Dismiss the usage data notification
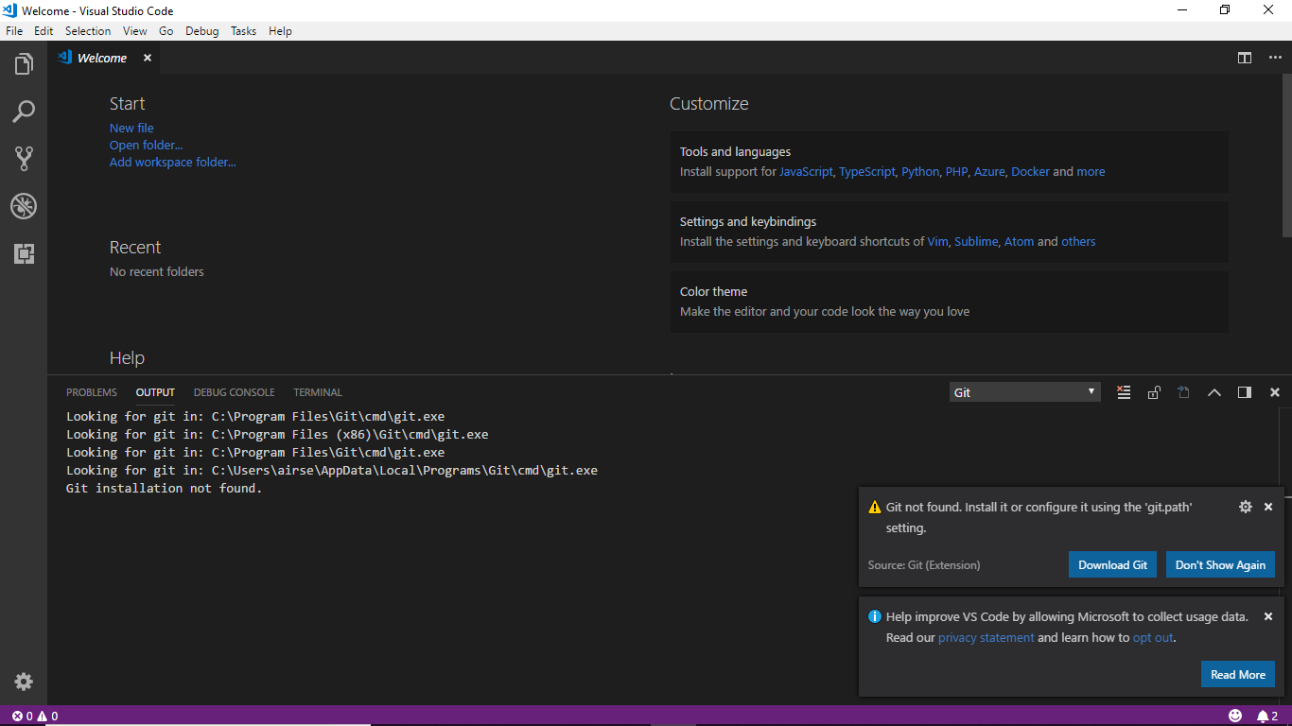This screenshot has height=726, width=1292. click(1268, 616)
